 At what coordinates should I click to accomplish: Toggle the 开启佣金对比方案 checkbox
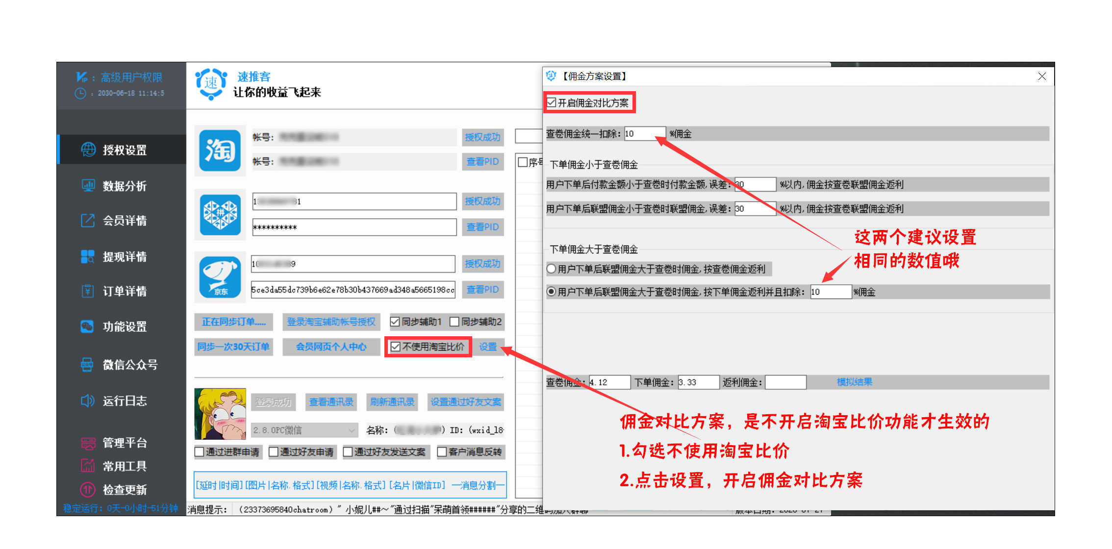point(552,102)
